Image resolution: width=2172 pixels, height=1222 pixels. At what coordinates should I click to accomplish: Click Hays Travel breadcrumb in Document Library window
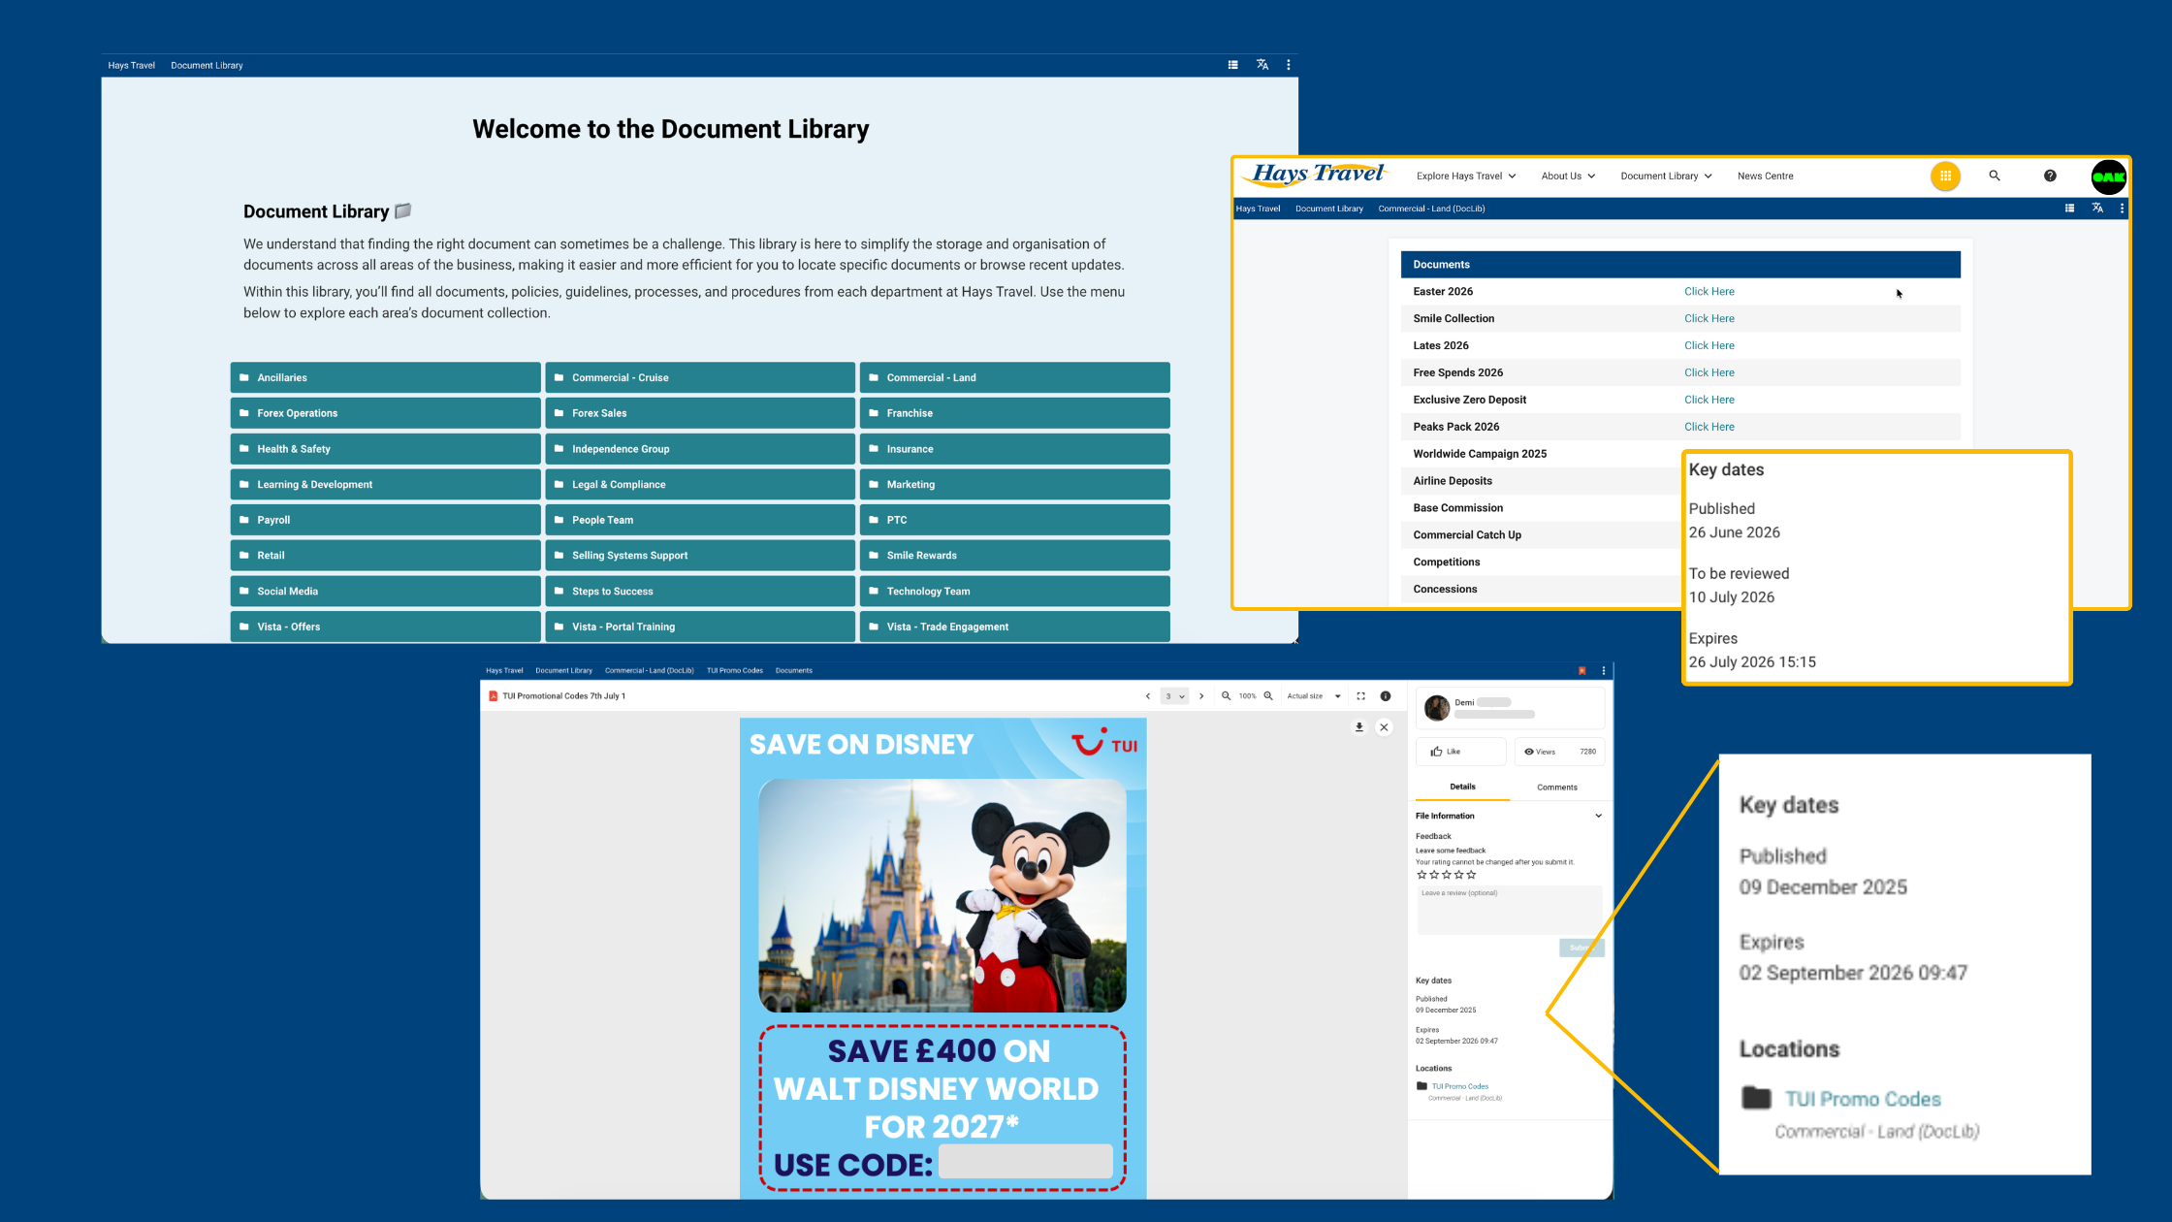coord(131,66)
